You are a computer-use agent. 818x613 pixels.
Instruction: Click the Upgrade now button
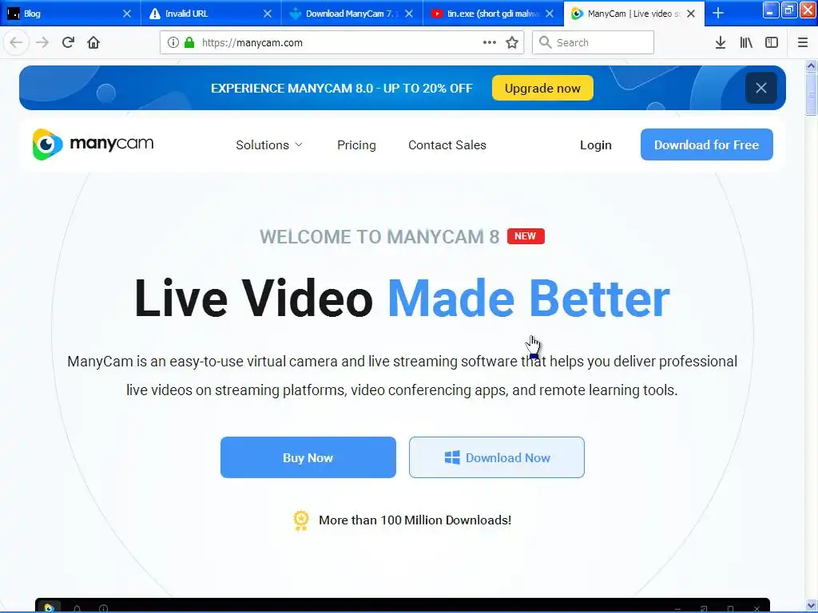542,88
